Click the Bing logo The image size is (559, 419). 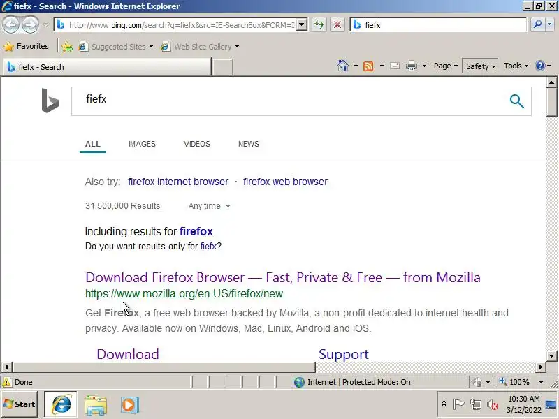(x=50, y=101)
